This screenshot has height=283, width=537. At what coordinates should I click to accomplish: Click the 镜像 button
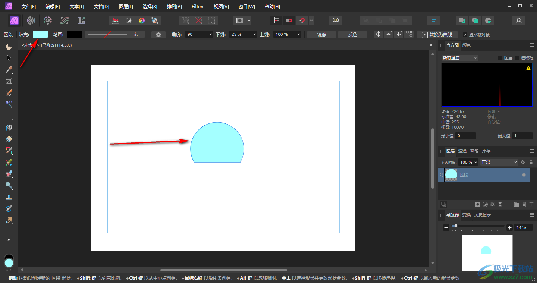click(x=321, y=34)
